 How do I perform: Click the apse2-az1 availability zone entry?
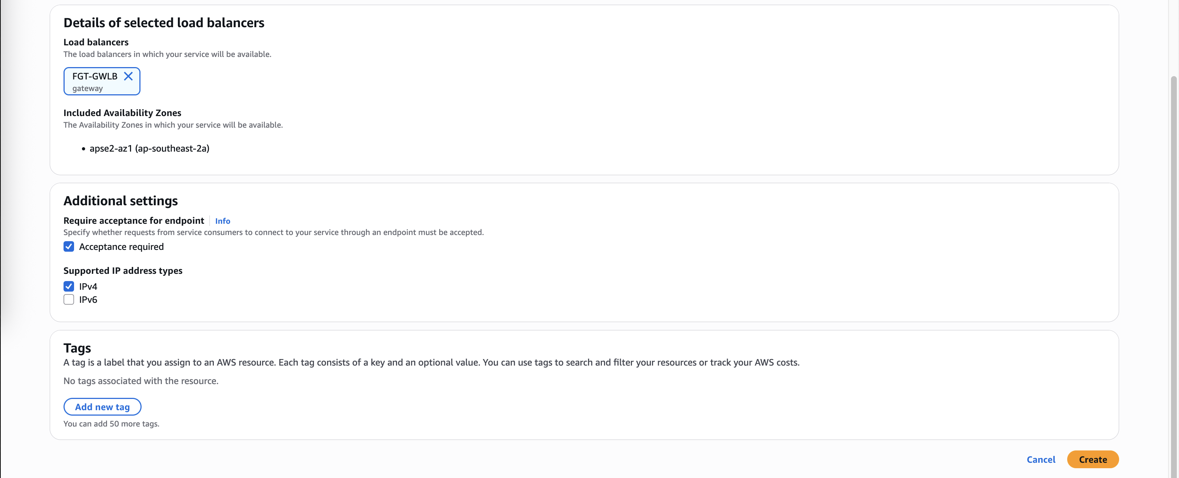(149, 148)
